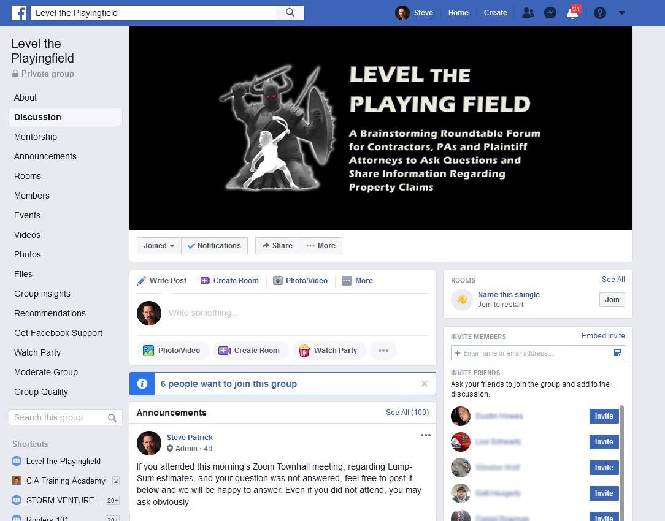Screen dimensions: 665x521
Task: Select the Discussion tab in sidebar
Action: 65,117
